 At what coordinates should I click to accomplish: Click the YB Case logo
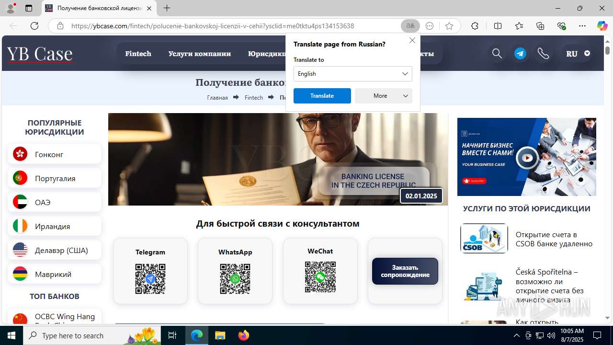pos(40,54)
